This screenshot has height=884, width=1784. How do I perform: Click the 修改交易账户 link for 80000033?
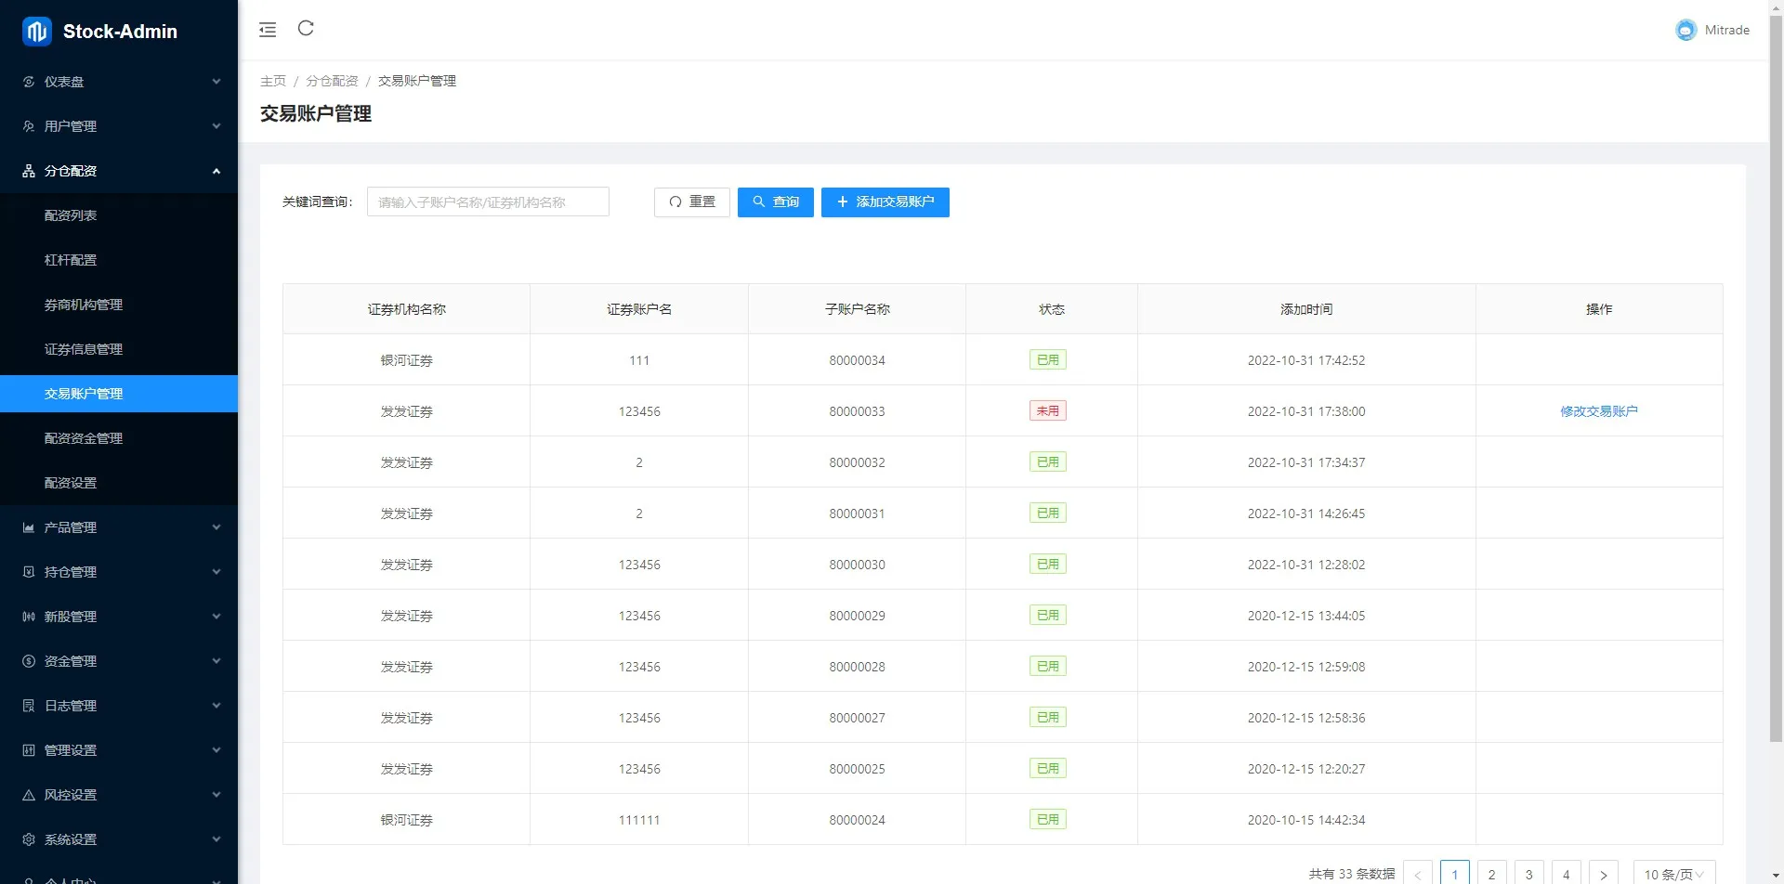click(x=1598, y=411)
